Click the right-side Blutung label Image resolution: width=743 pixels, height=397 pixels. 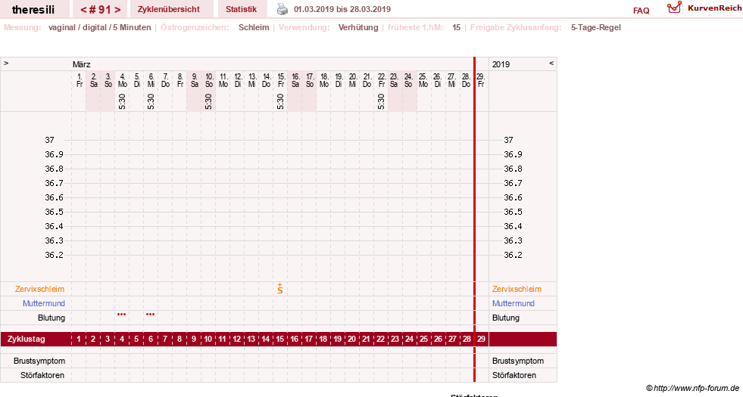506,318
